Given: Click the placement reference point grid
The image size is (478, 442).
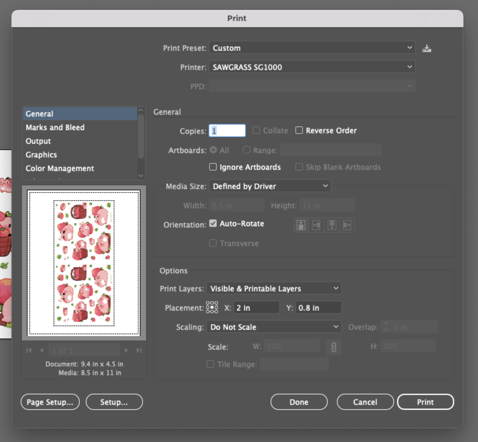Looking at the screenshot, I should tap(212, 307).
